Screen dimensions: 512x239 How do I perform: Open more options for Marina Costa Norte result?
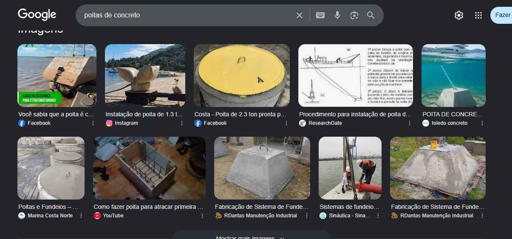pyautogui.click(x=81, y=216)
